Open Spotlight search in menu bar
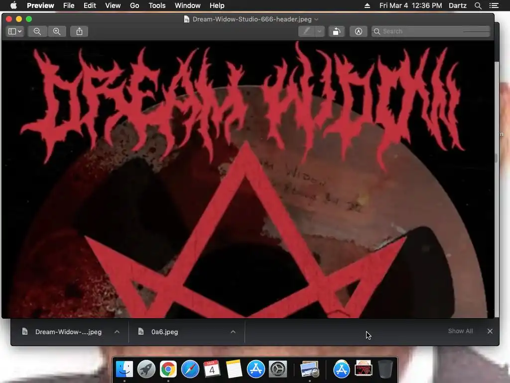The height and width of the screenshot is (383, 510). tap(478, 5)
